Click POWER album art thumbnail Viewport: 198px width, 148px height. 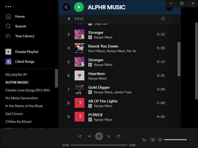(x=79, y=117)
